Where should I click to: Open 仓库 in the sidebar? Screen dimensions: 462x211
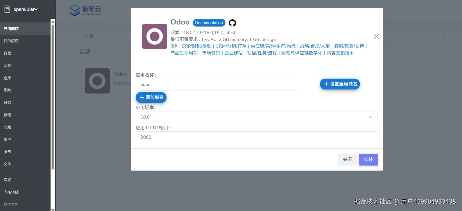point(25,78)
